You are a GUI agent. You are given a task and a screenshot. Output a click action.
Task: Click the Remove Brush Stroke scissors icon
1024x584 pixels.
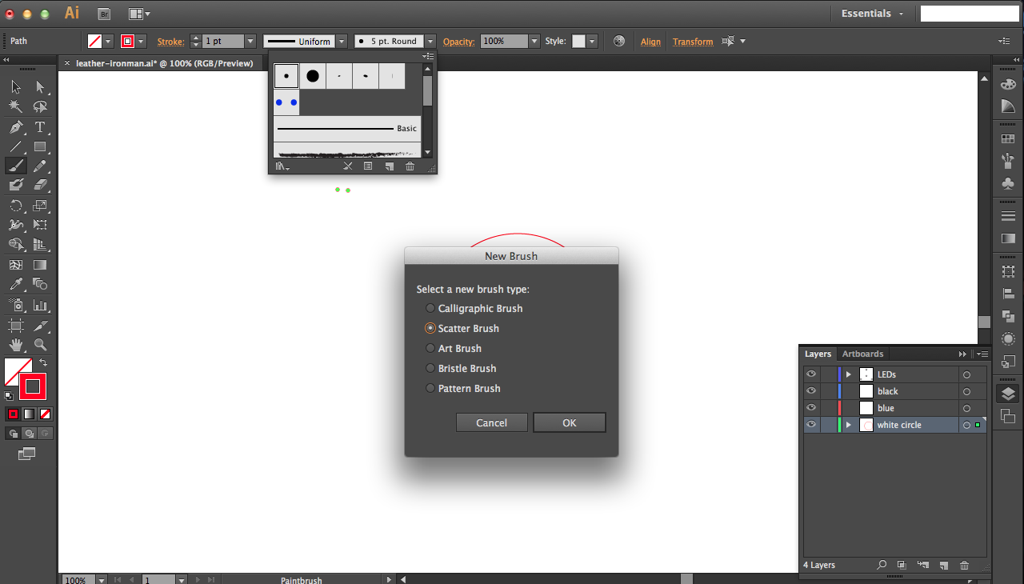tap(348, 166)
